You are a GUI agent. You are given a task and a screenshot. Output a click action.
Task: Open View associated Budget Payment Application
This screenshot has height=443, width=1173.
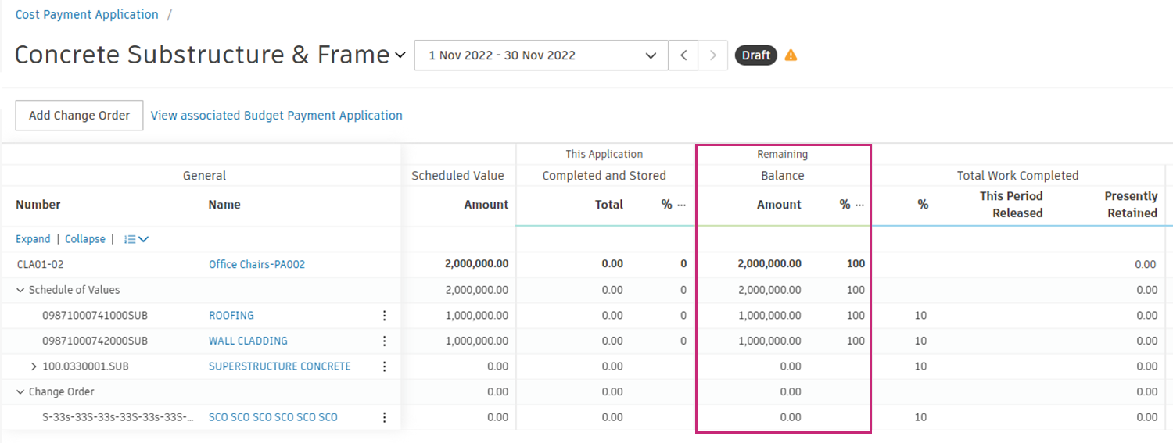pos(276,115)
